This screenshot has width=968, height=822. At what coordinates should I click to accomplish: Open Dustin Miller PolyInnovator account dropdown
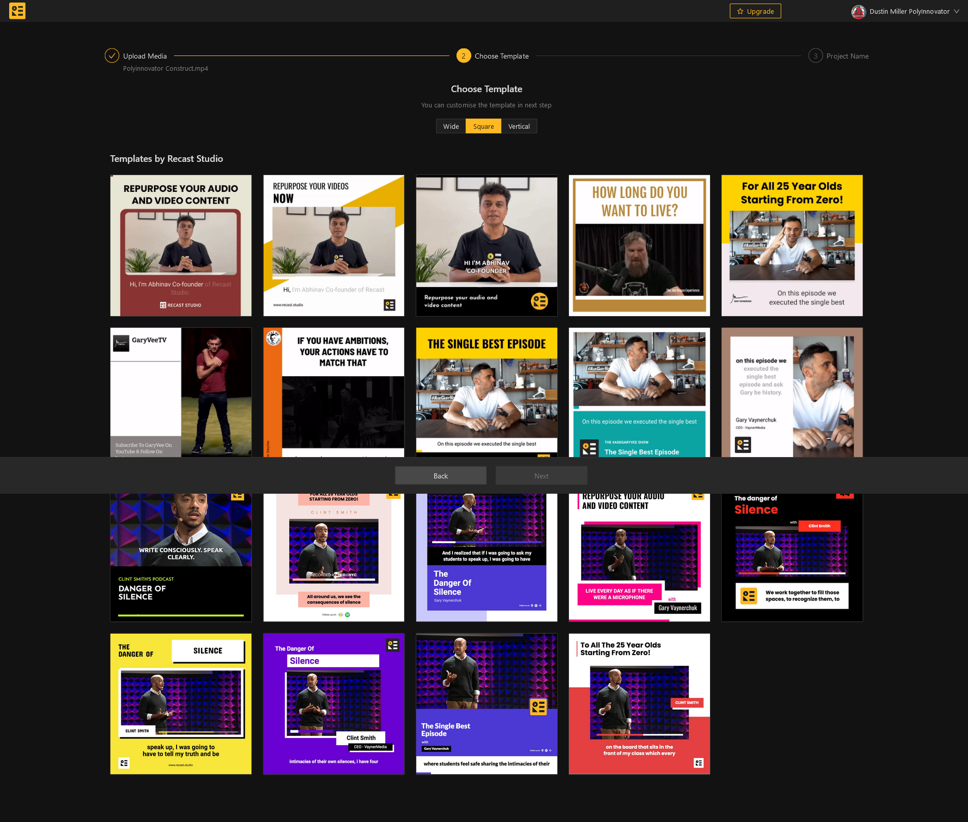click(x=909, y=11)
